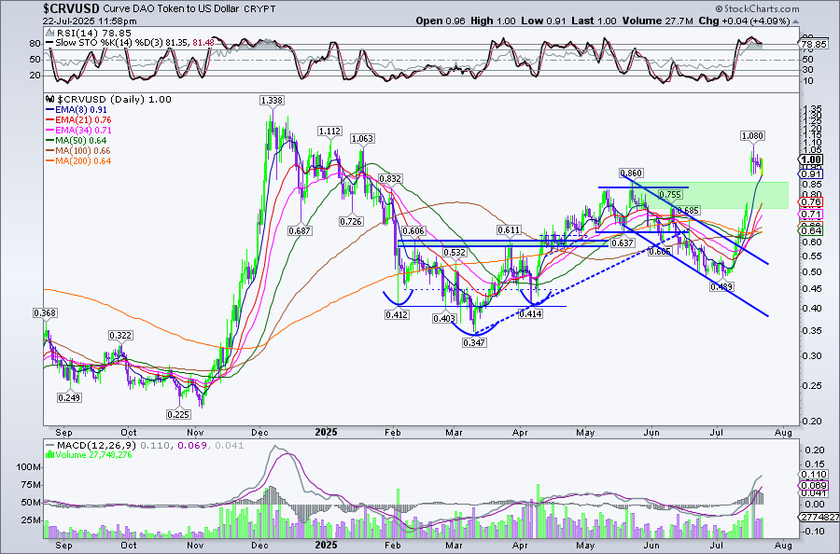Select the MA(200) legend entry
Screen dimensions: 840x554
[x=78, y=160]
